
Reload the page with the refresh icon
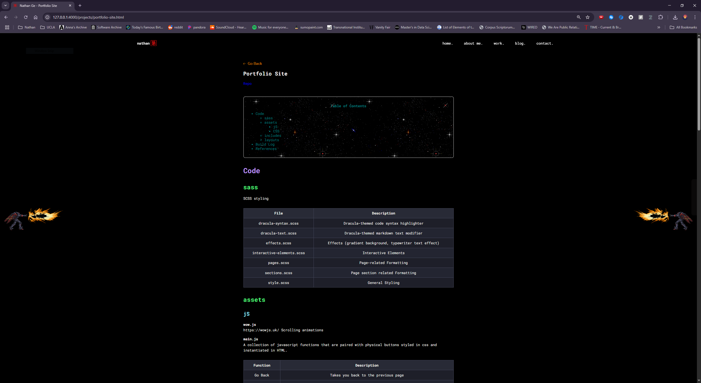point(26,17)
